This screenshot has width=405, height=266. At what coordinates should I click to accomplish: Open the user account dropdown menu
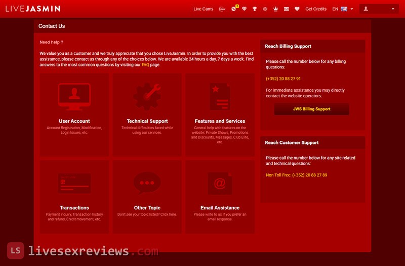coord(379,9)
